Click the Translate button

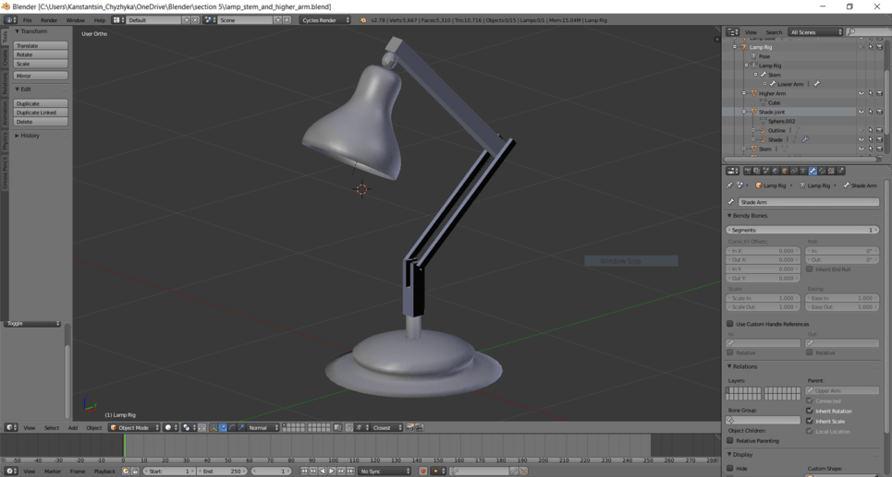point(41,45)
